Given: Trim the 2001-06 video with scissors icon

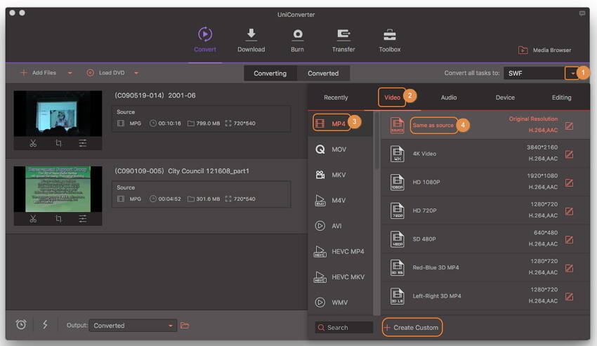Looking at the screenshot, I should pyautogui.click(x=33, y=143).
